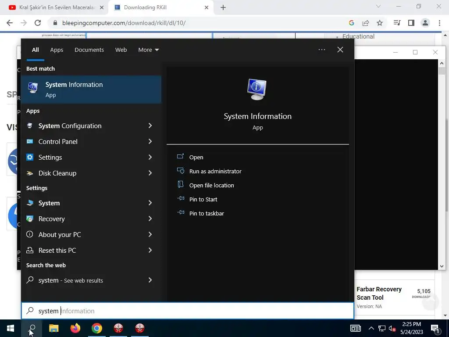Reload the Chrome page
The width and height of the screenshot is (449, 337).
pos(38,23)
